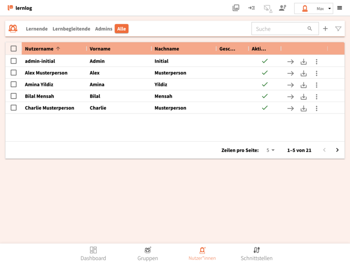
Task: Tick checkbox for Alex Musterperson
Action: 14,73
